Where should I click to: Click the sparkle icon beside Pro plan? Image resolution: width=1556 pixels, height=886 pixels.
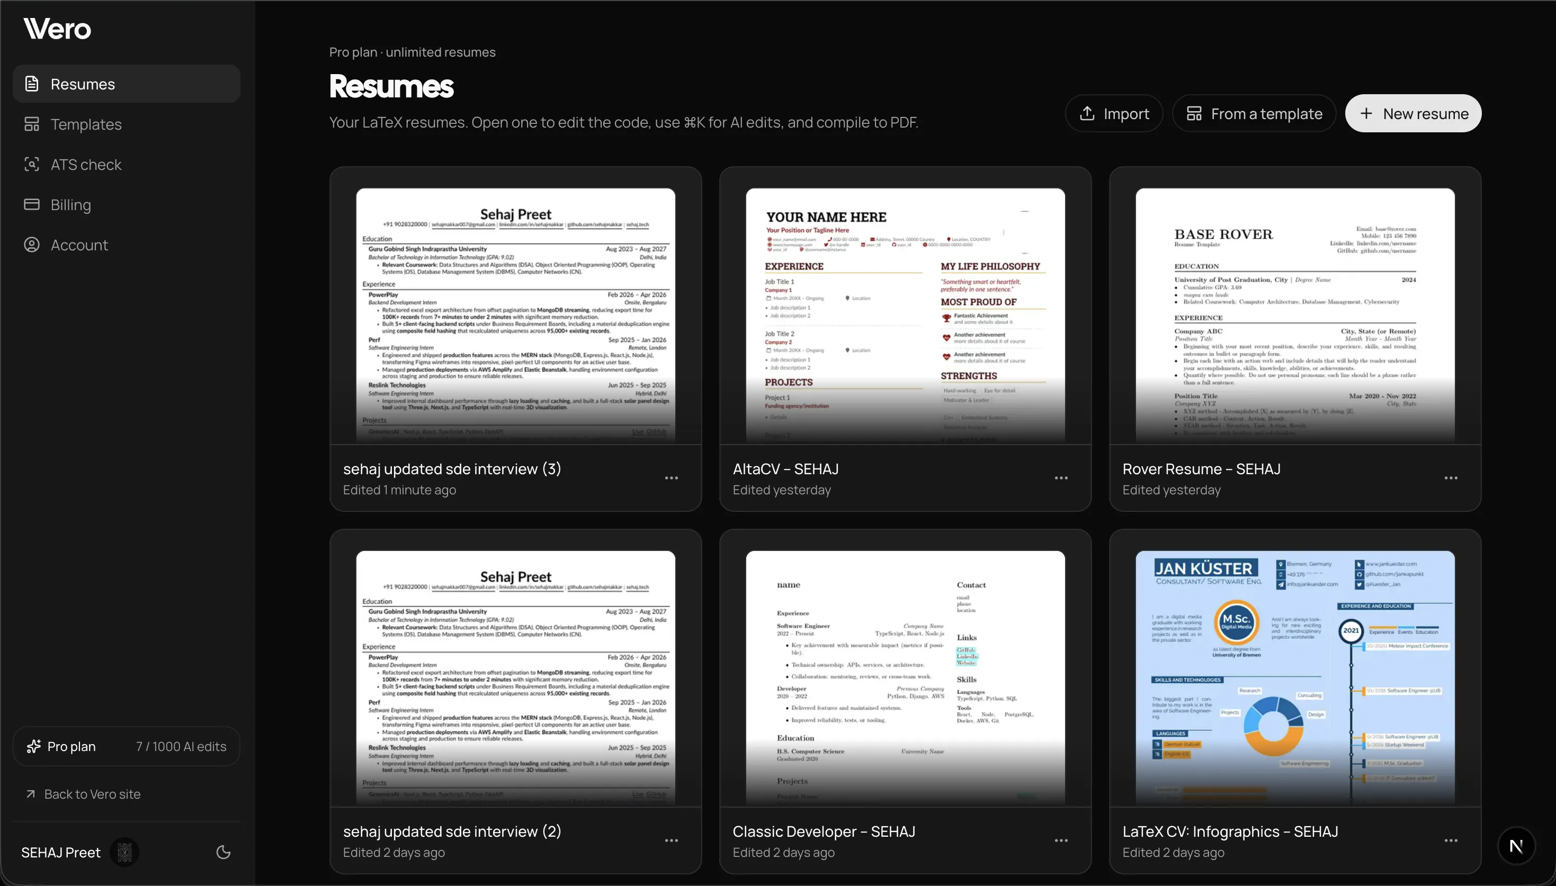34,747
